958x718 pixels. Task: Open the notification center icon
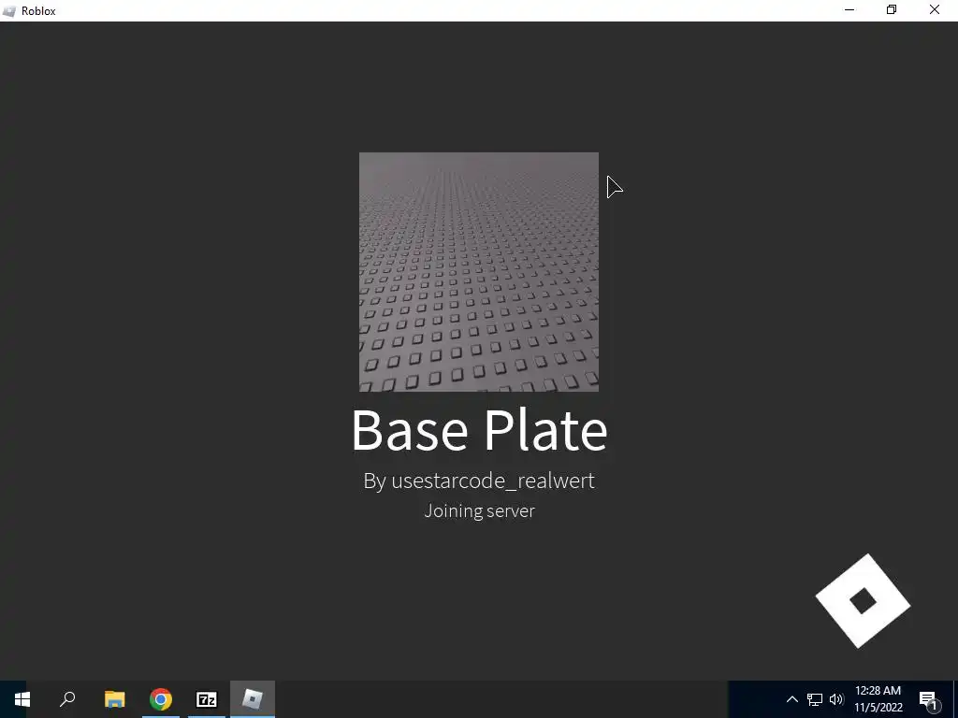[928, 699]
